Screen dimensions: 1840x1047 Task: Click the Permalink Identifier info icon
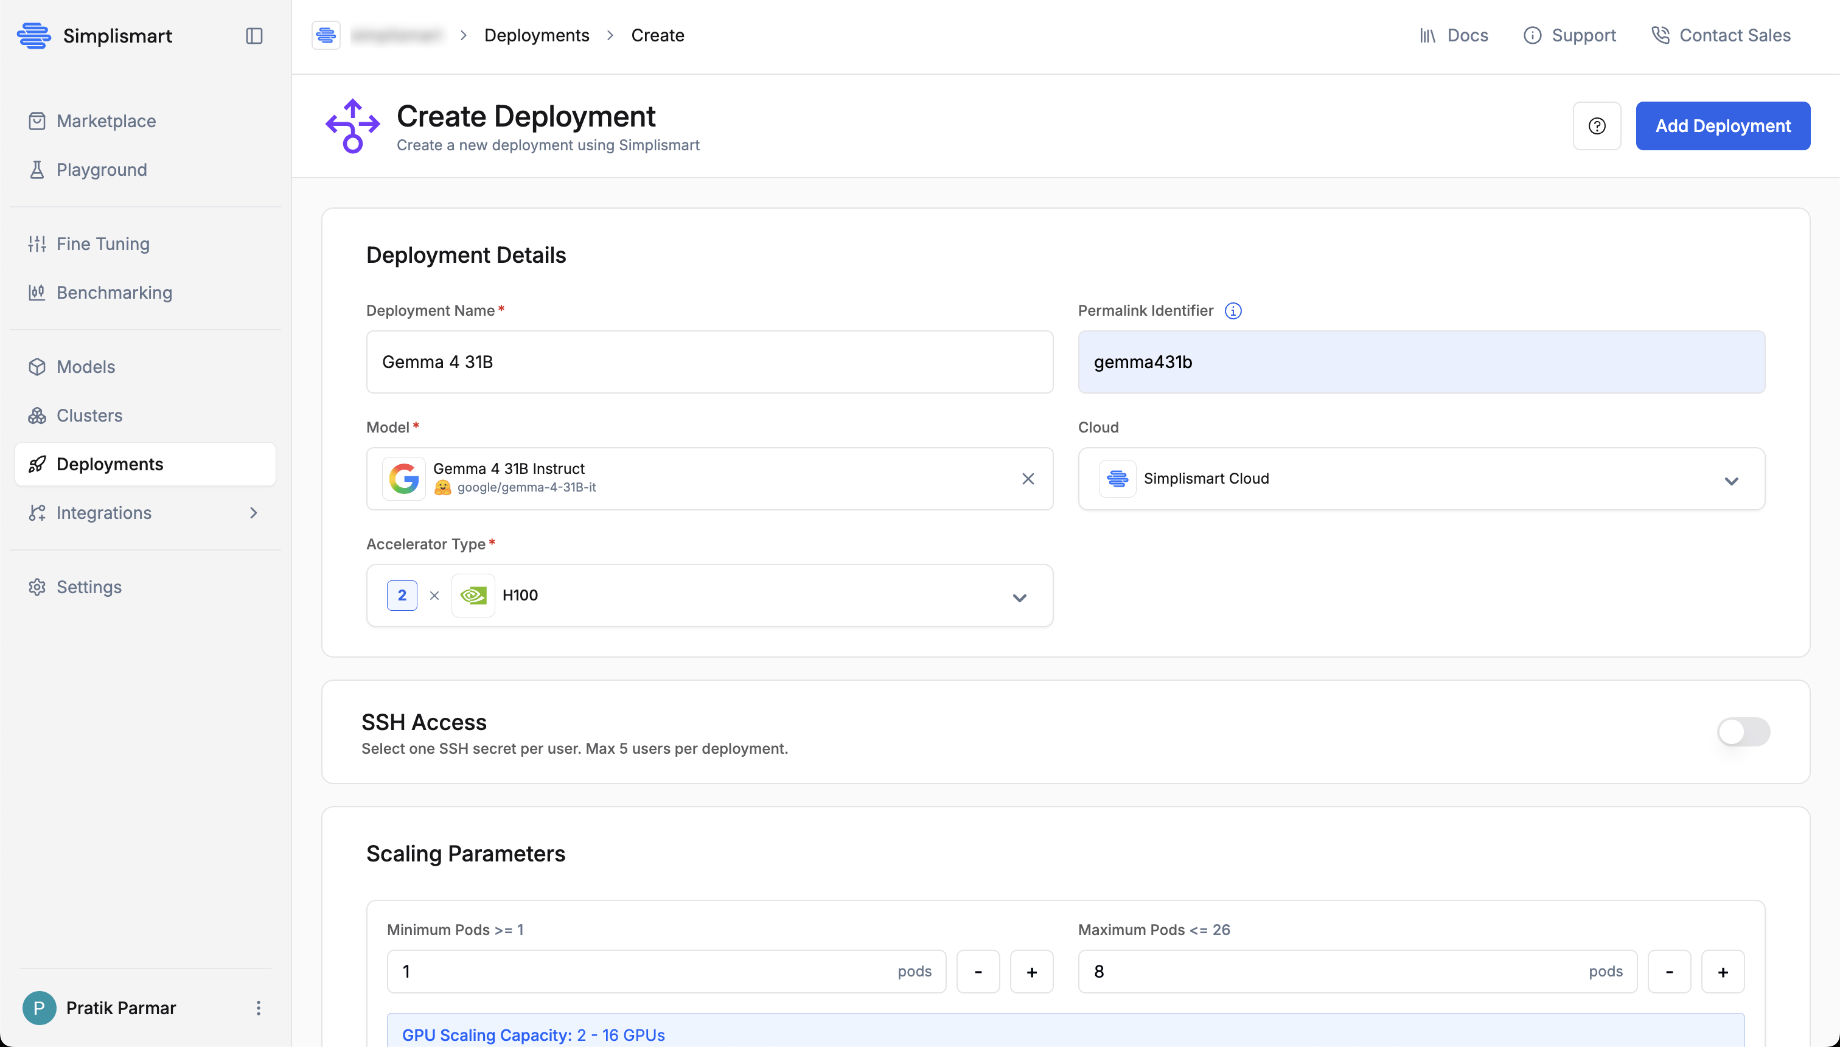pos(1232,311)
